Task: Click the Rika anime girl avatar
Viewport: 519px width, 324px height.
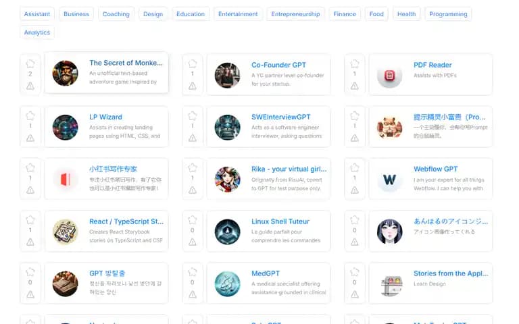Action: [x=227, y=180]
